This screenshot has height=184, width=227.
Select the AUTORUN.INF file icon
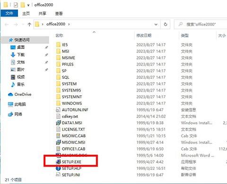click(x=58, y=110)
